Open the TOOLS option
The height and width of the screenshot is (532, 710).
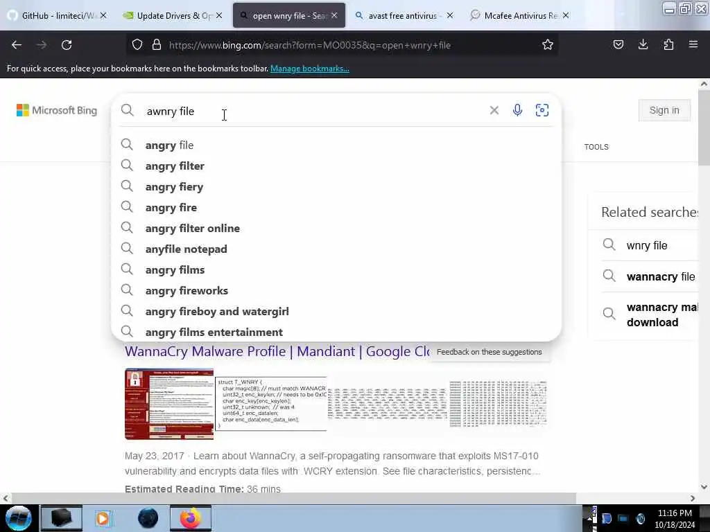coord(596,147)
